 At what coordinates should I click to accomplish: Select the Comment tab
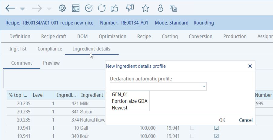point(22,63)
